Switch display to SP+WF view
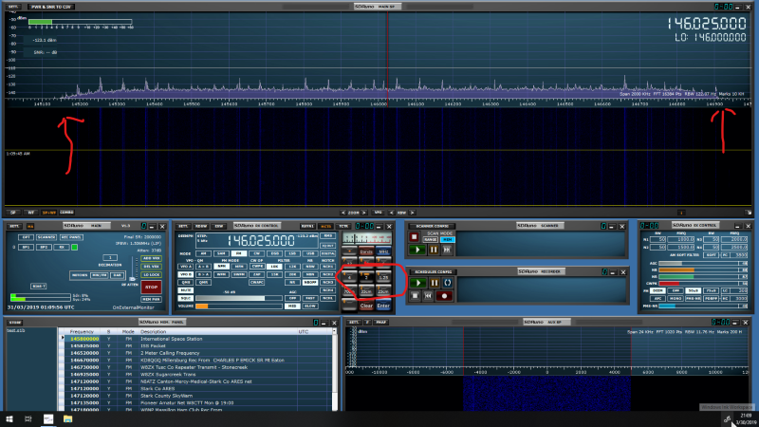Screen dimensions: 759x427 (49, 213)
